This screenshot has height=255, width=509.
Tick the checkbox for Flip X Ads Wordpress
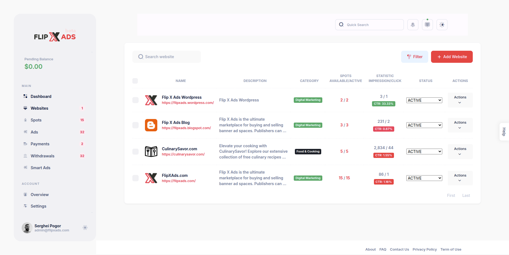point(135,100)
